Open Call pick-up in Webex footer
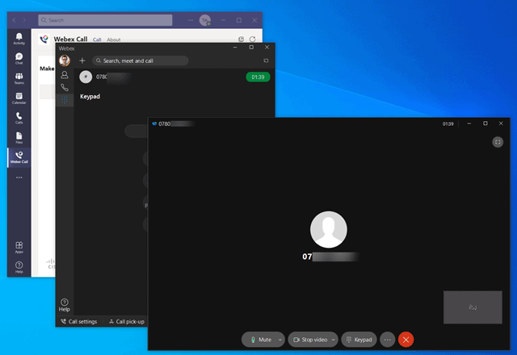Screen dimensions: 517x355 tap(127, 321)
